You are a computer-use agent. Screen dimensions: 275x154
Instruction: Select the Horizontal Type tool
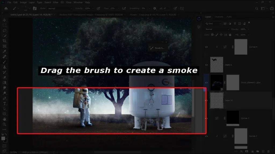[x=4, y=103]
